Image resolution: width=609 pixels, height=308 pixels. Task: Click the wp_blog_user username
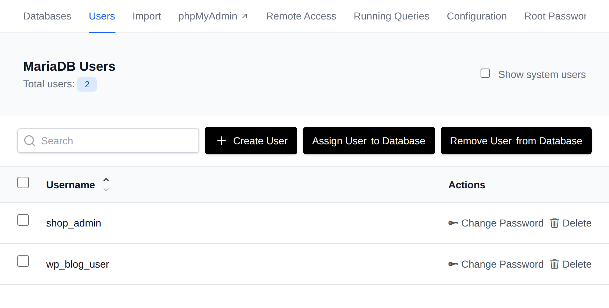click(78, 264)
